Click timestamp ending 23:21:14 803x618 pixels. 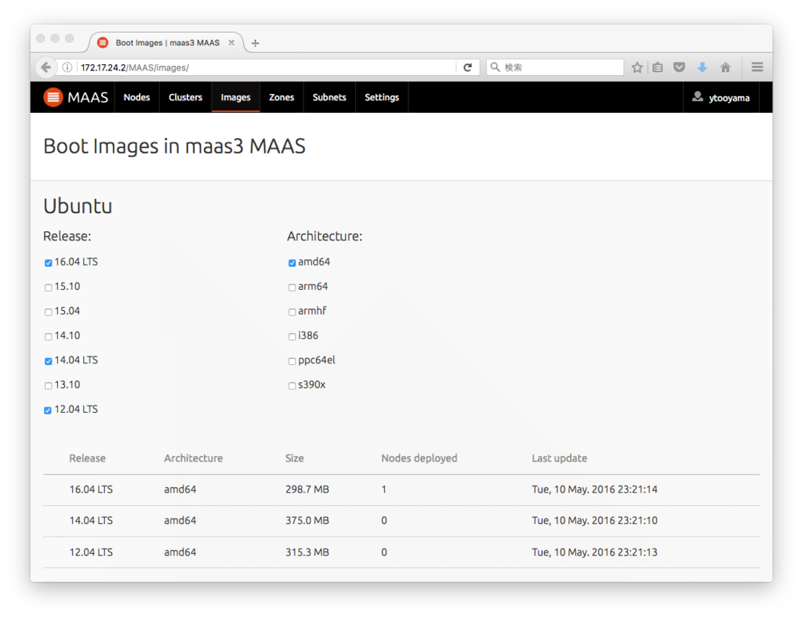coord(594,490)
